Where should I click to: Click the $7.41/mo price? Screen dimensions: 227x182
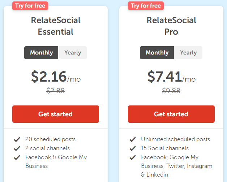(x=171, y=77)
